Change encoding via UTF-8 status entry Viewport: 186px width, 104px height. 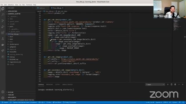pyautogui.click(x=165, y=103)
